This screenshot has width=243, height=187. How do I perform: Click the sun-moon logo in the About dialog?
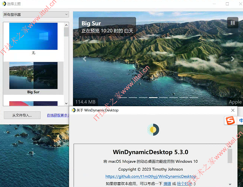coord(153,130)
